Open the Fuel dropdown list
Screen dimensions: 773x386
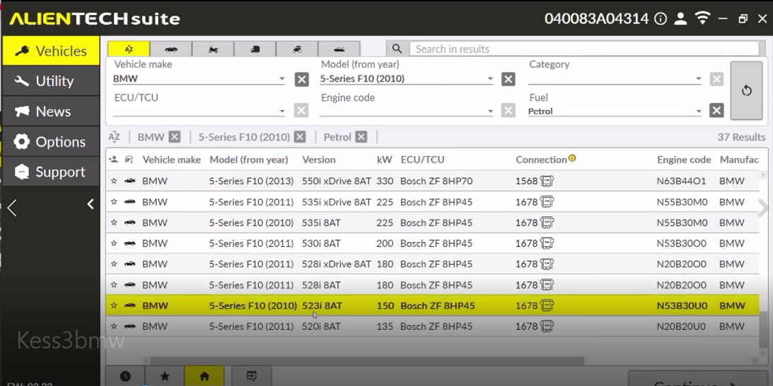[x=698, y=111]
